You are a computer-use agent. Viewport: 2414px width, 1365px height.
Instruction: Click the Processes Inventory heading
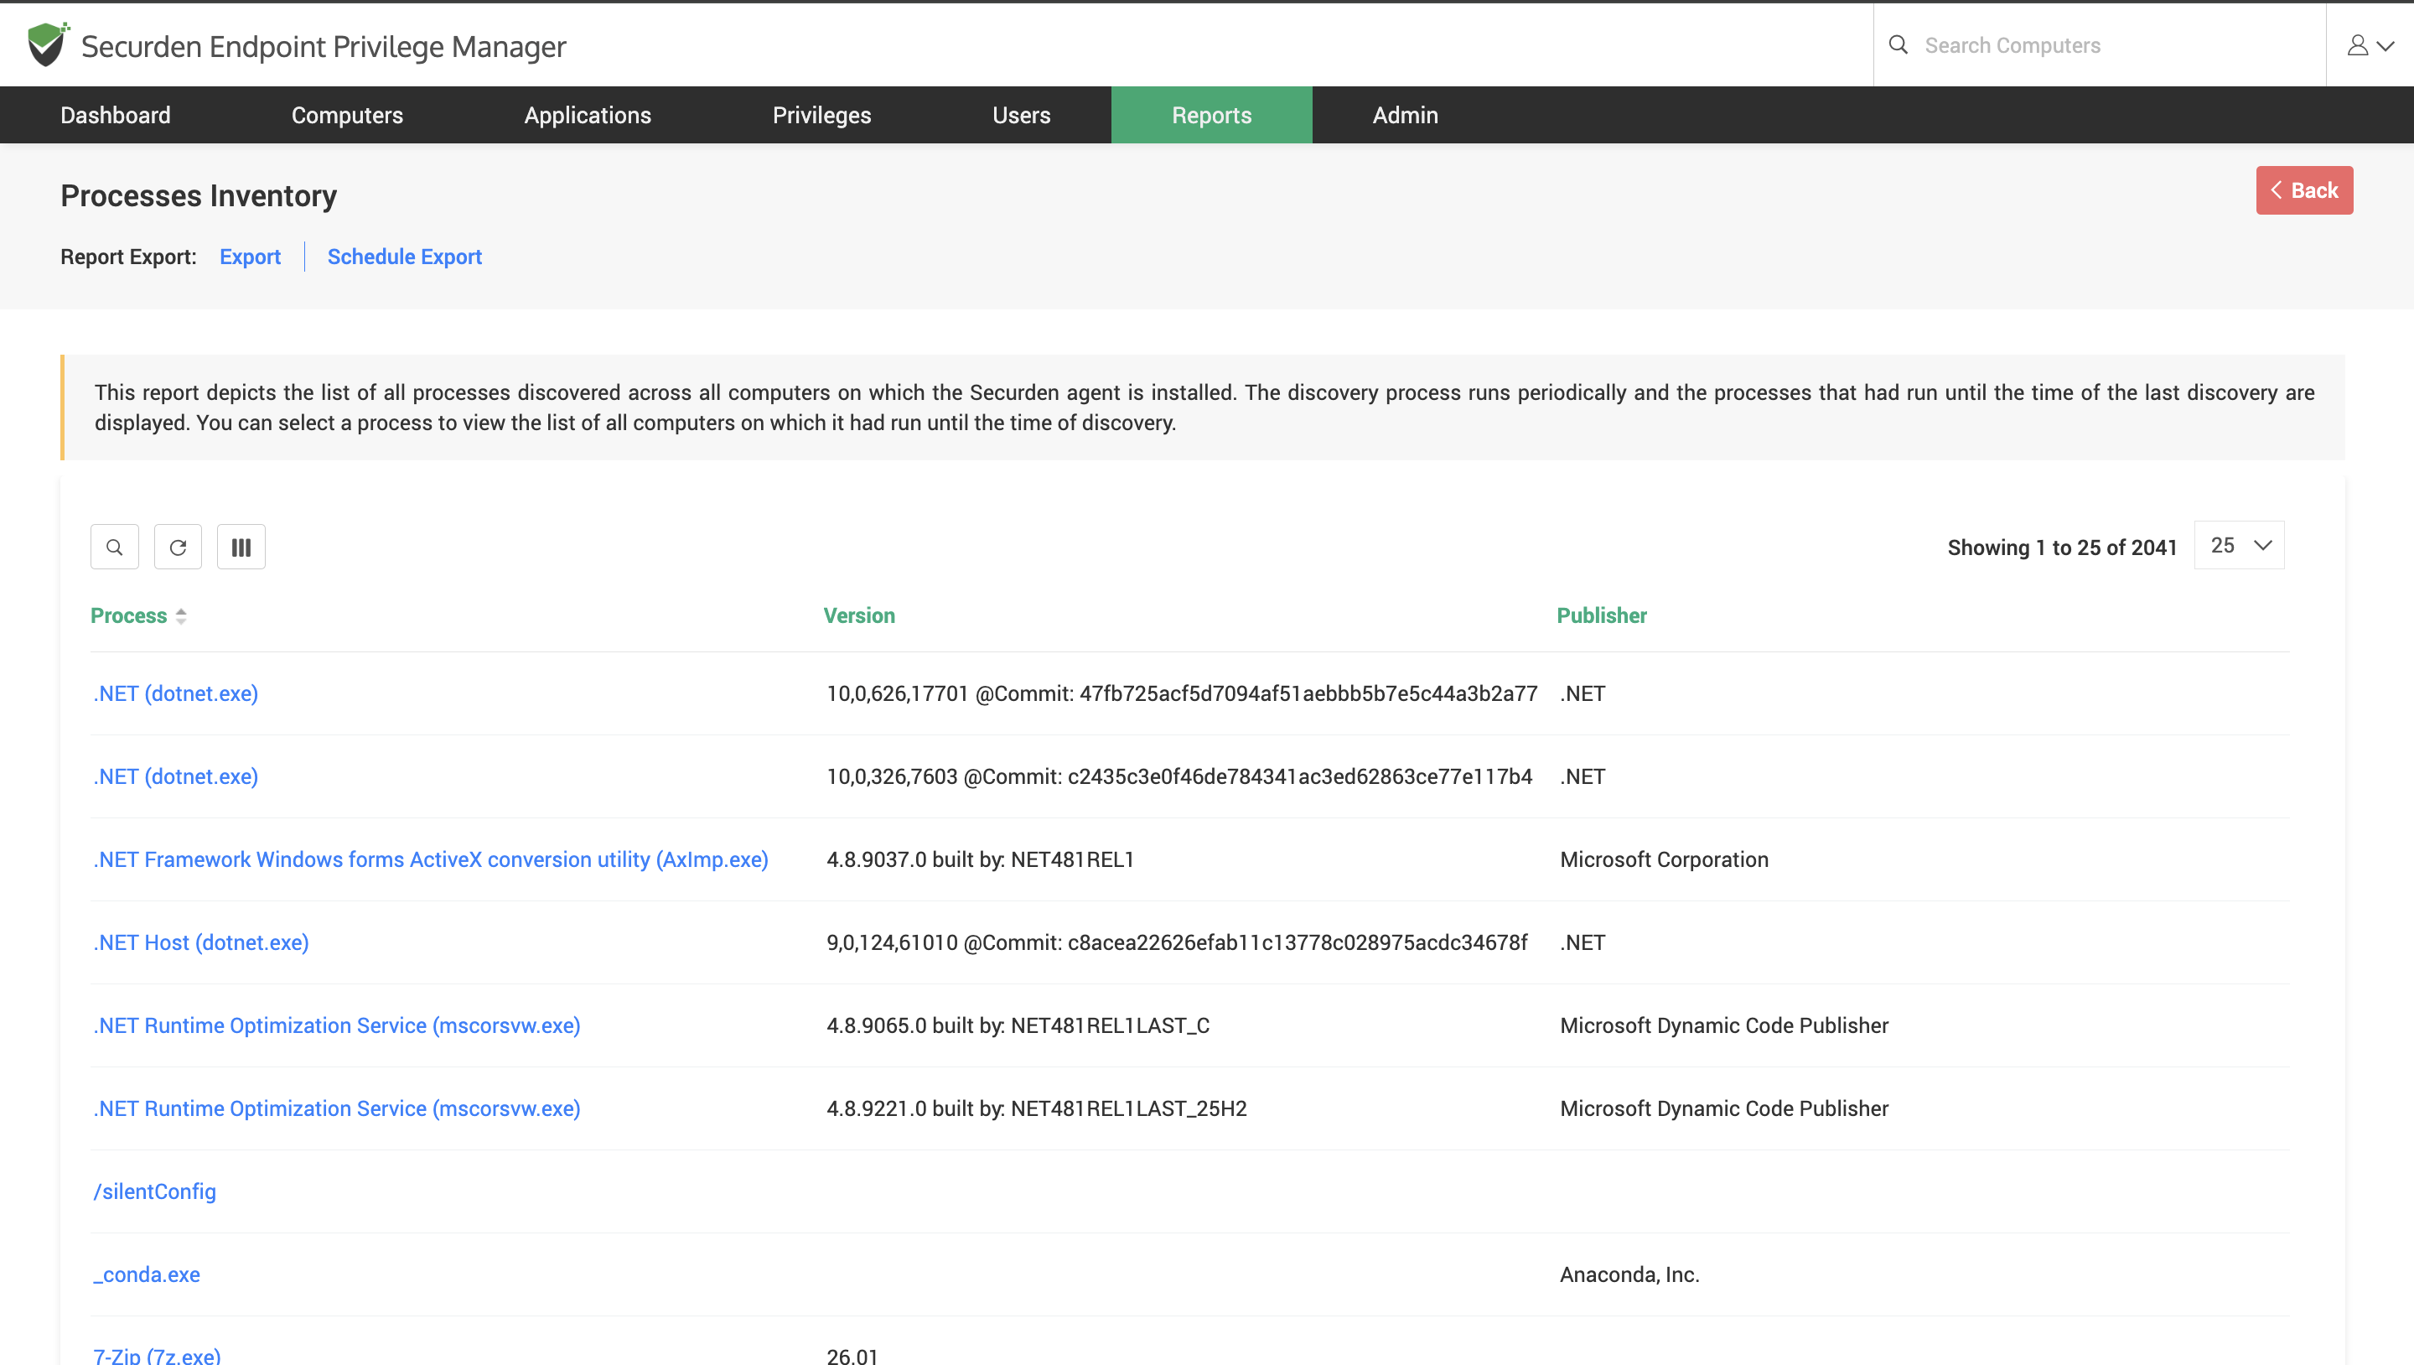tap(199, 196)
